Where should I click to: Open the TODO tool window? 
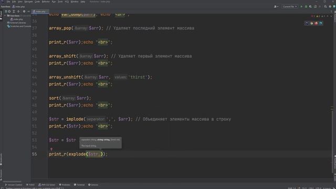click(x=30, y=185)
